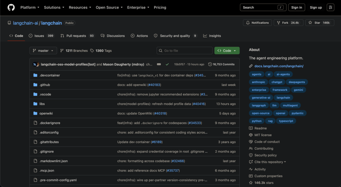Click the .mcp.json file icon
Image resolution: width=341 pixels, height=187 pixels.
35,170
